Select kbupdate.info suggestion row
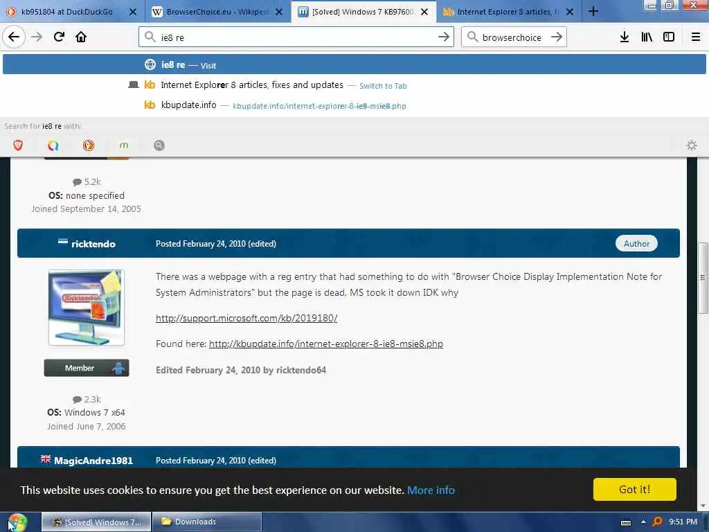The height and width of the screenshot is (532, 709). [x=354, y=105]
